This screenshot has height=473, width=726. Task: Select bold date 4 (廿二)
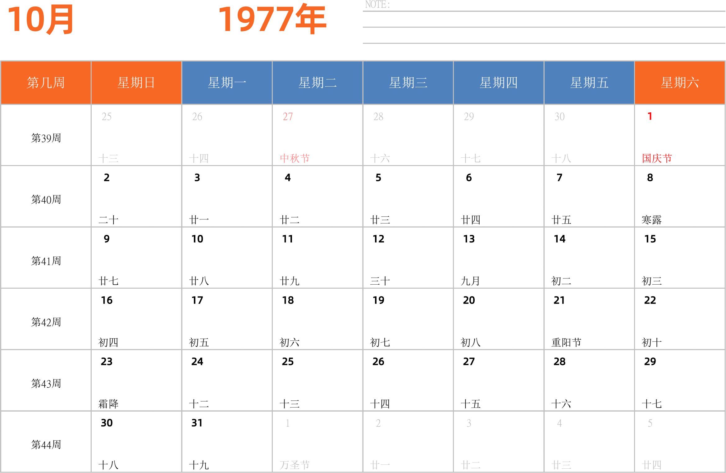click(288, 178)
